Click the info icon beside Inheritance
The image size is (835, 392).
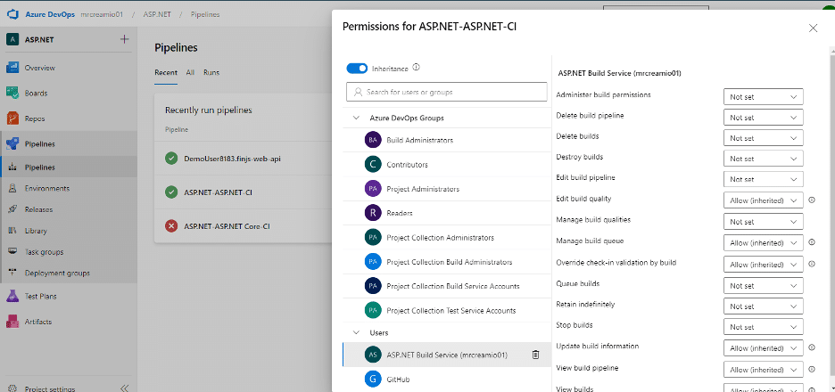point(417,68)
